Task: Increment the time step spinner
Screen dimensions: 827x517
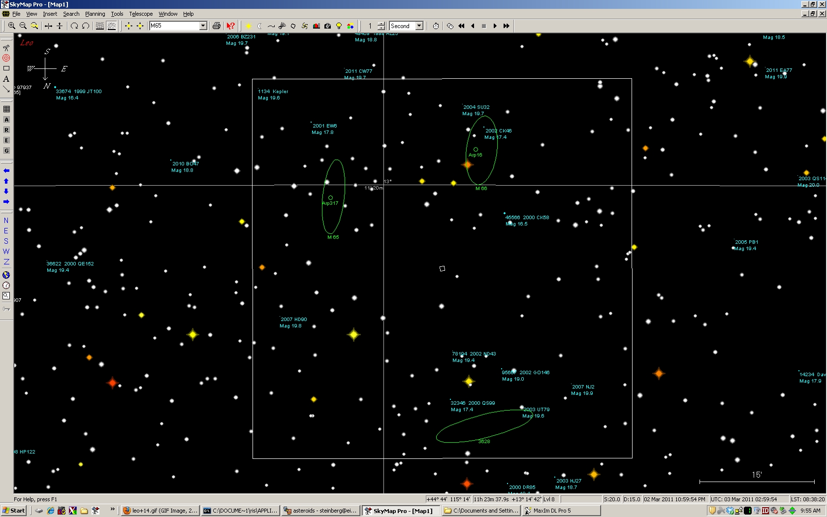Action: point(381,24)
